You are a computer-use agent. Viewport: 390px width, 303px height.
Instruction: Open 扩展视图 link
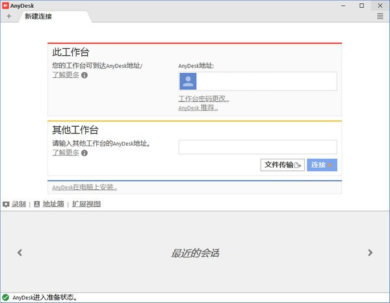pyautogui.click(x=86, y=204)
